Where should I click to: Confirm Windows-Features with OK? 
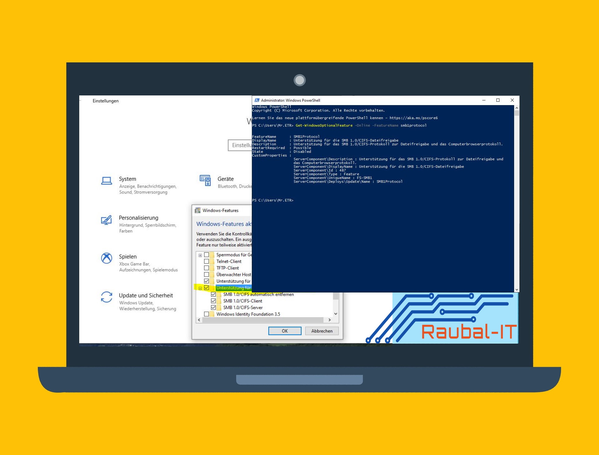click(x=285, y=331)
